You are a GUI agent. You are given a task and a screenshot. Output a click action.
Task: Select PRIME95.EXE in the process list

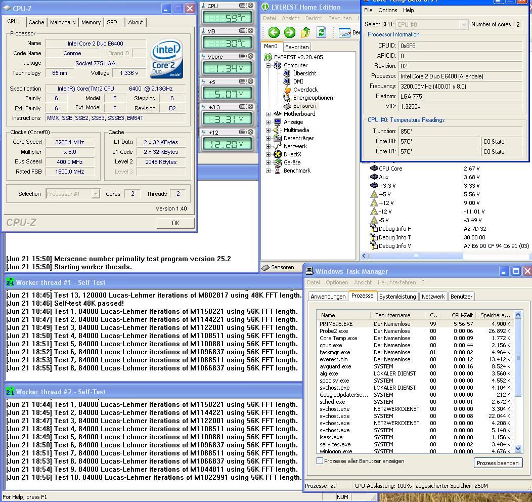point(336,324)
